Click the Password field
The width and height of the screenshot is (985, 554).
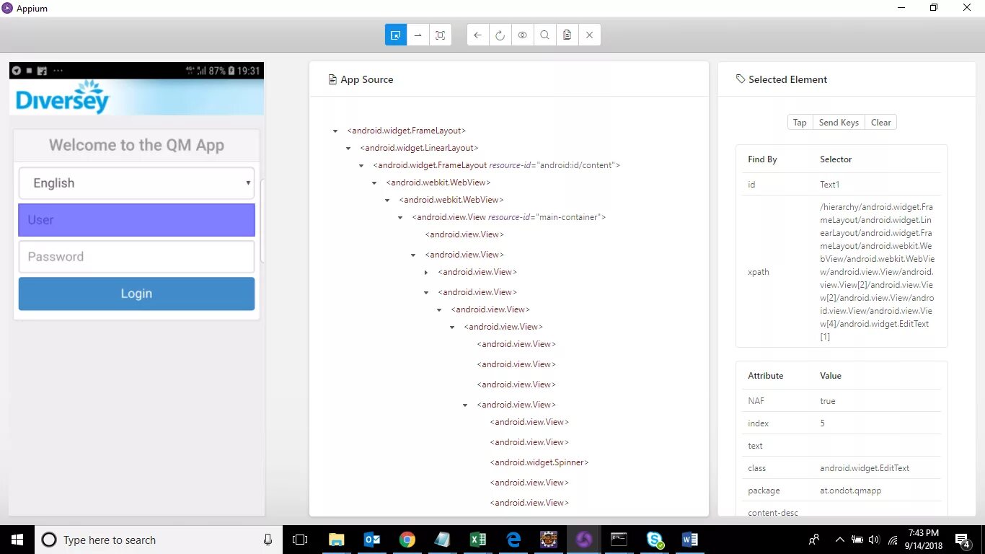[x=136, y=257]
